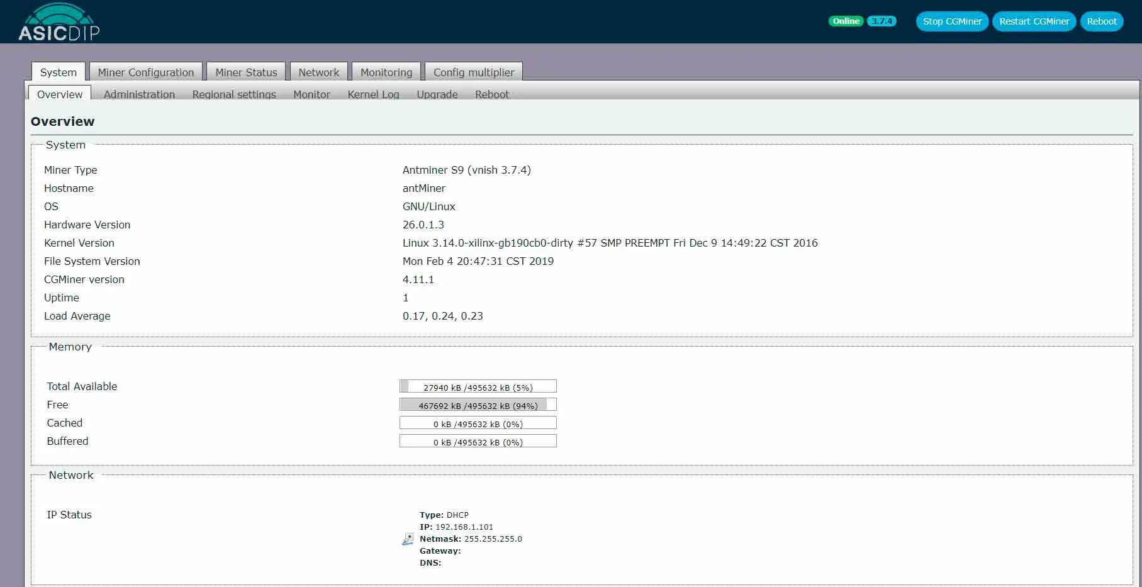
Task: Click the kernel version string starting Linux 3.14.0
Action: (x=610, y=243)
